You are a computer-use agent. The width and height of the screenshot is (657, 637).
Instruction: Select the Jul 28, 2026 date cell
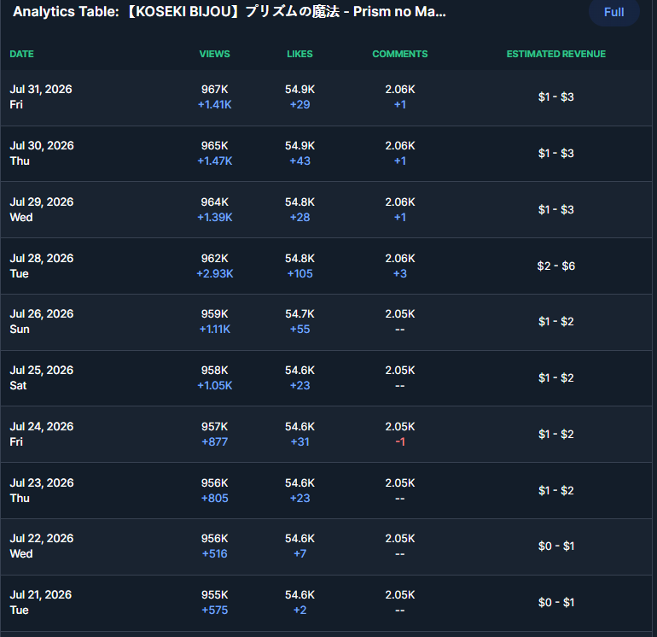tap(42, 266)
